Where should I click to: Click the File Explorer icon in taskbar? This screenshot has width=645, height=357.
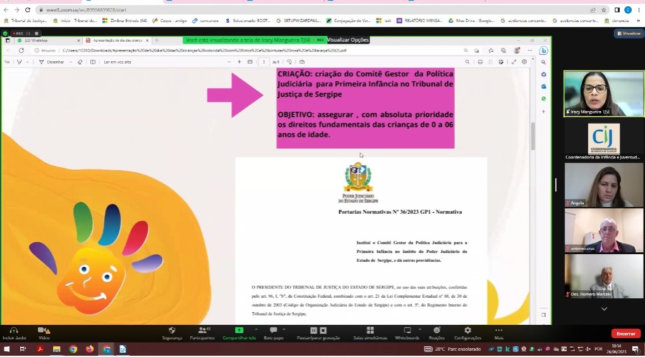tap(56, 349)
